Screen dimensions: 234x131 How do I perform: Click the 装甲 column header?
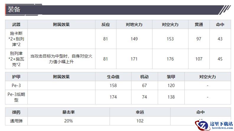tap(171, 77)
